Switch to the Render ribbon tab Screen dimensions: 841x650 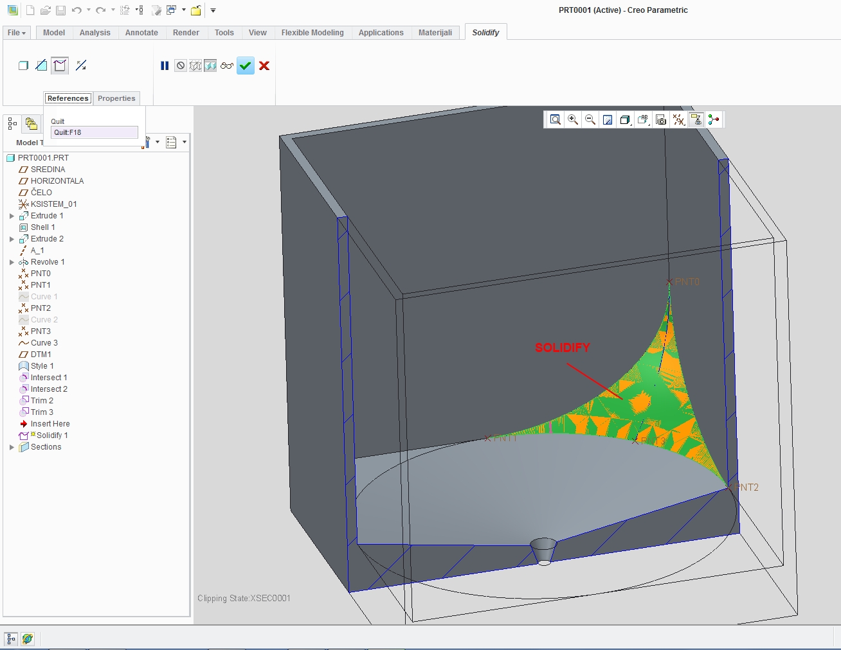tap(186, 33)
